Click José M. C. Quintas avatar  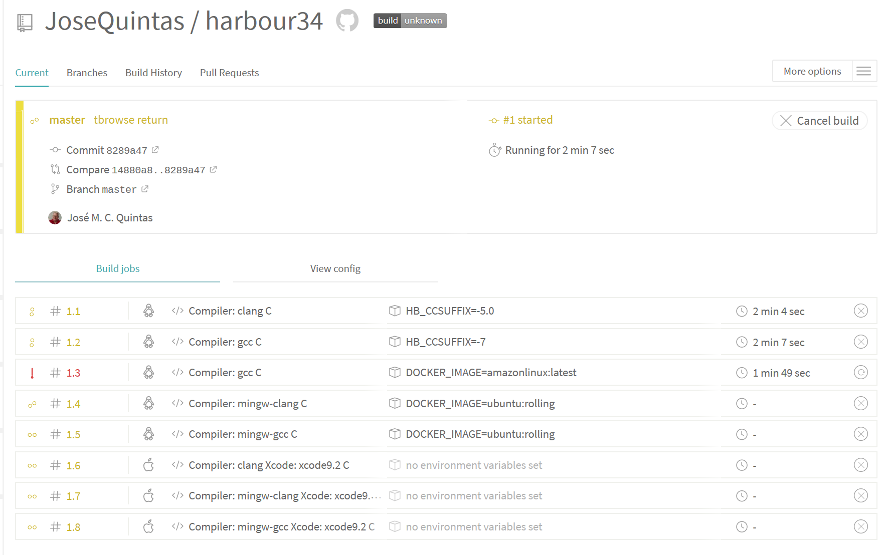click(55, 217)
